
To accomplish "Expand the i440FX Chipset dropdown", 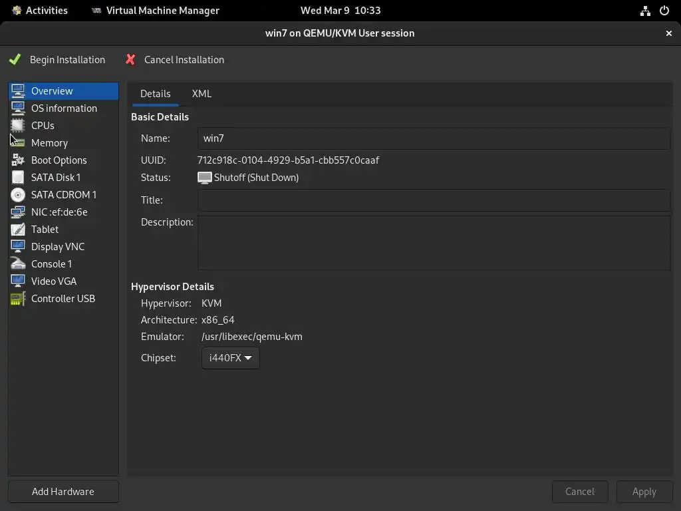I will (230, 358).
